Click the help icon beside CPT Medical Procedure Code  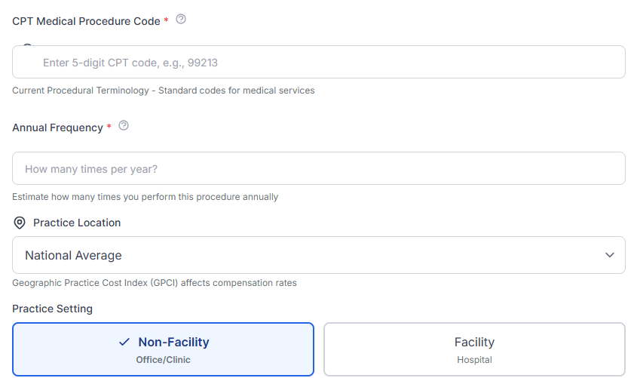click(x=181, y=20)
